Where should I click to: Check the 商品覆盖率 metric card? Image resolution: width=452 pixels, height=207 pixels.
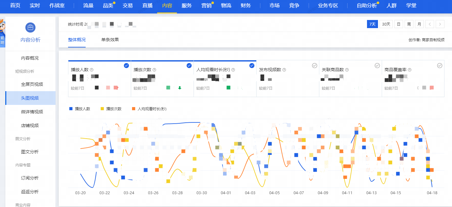[x=440, y=66]
